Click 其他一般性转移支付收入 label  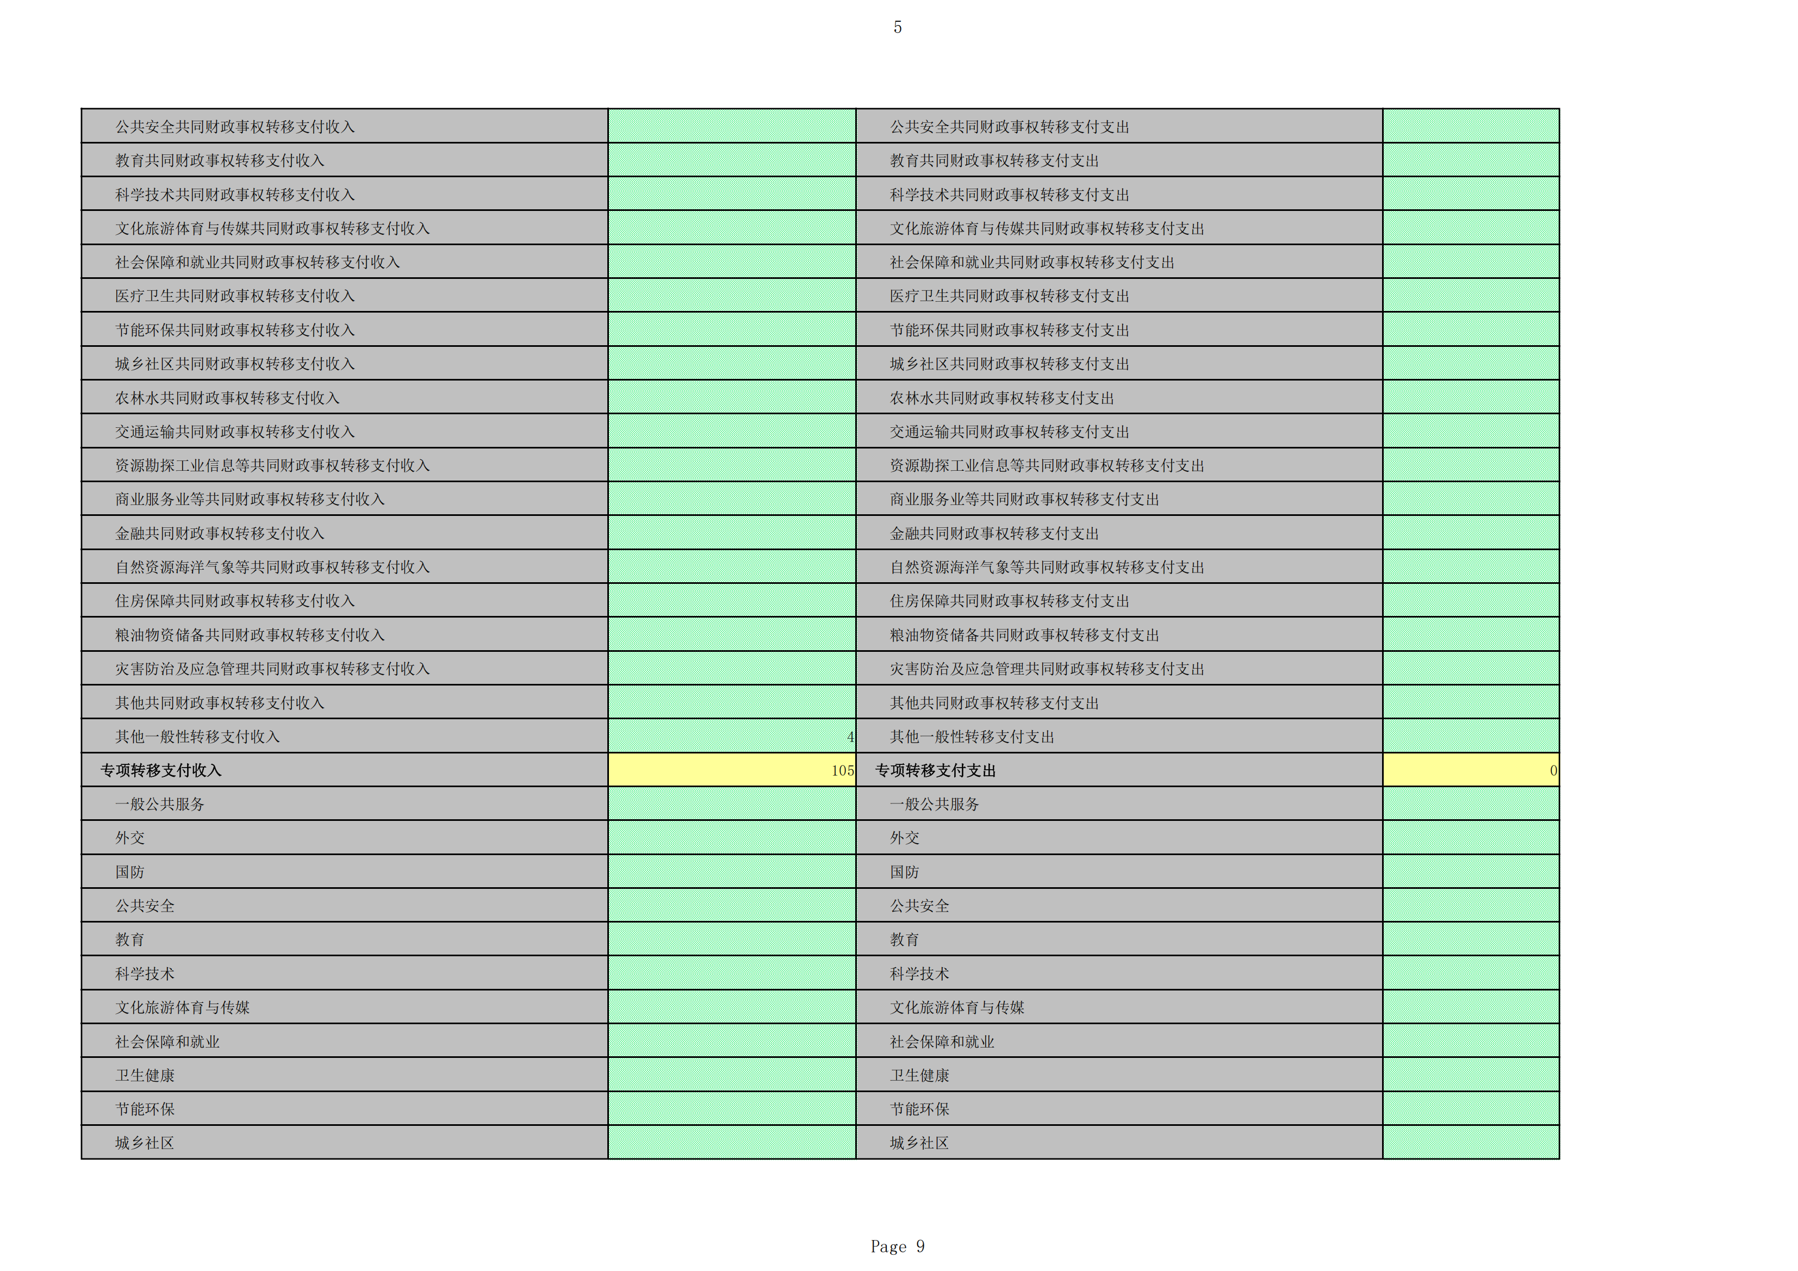click(x=197, y=737)
